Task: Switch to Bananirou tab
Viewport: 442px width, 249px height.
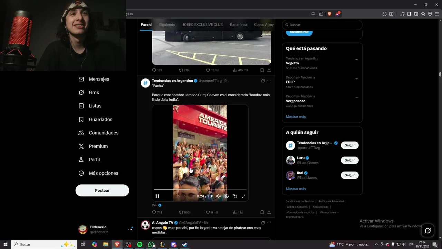Action: pyautogui.click(x=238, y=25)
